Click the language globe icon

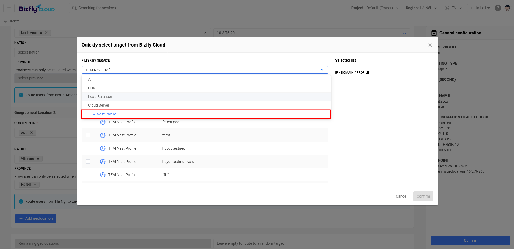[x=447, y=8]
